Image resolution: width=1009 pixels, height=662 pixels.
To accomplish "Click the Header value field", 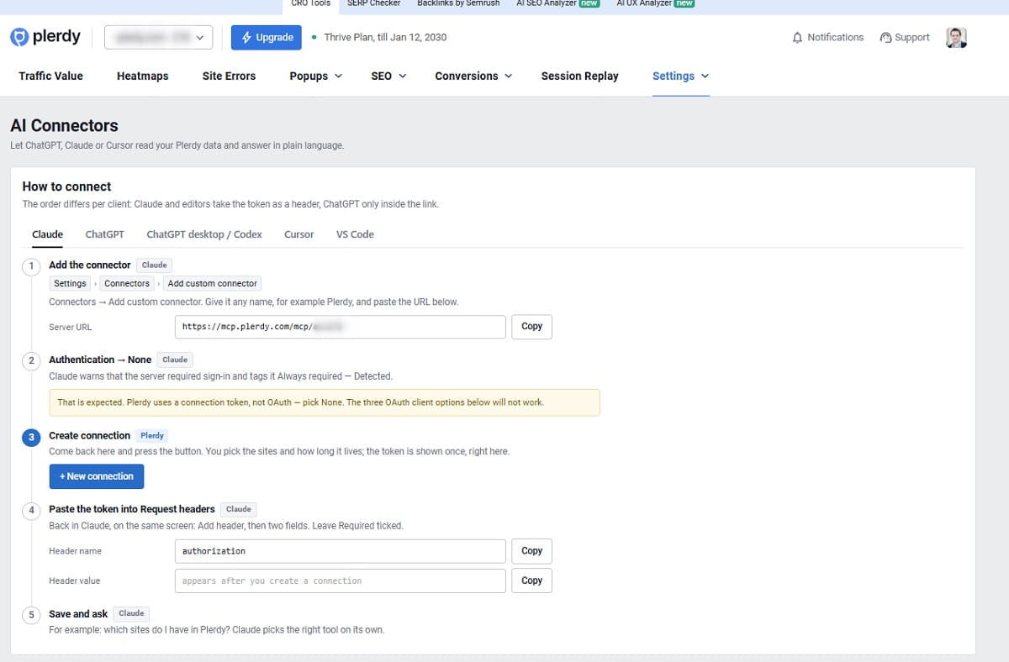I will [341, 581].
